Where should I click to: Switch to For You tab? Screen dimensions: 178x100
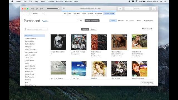(x=77, y=14)
